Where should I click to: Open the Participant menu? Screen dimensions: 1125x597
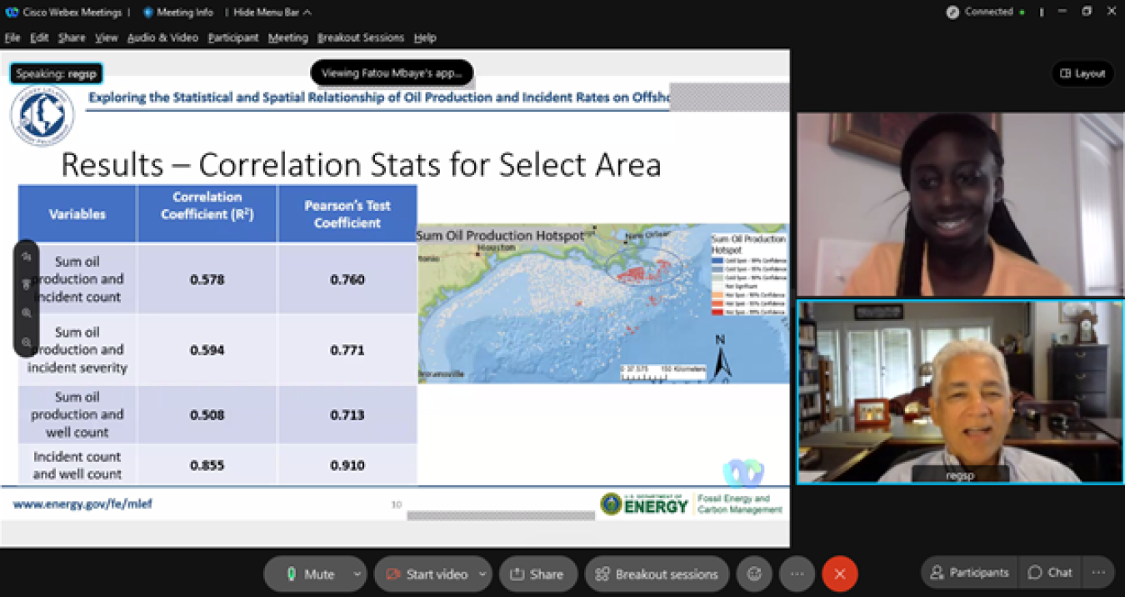233,38
